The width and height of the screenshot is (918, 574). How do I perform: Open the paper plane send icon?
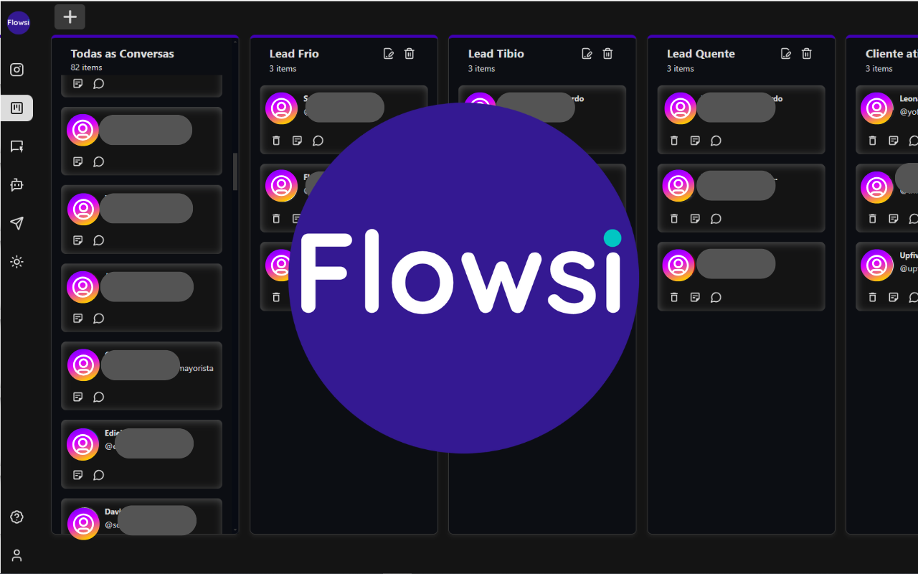17,223
